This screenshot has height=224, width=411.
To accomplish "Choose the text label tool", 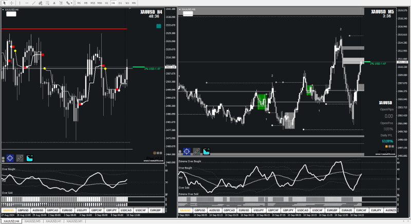I will point(61,3).
